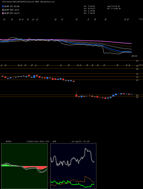Select the 'DOW PT: 54.57' legend text
Image resolution: width=143 pixels, height=189 pixels.
pyautogui.click(x=12, y=13)
